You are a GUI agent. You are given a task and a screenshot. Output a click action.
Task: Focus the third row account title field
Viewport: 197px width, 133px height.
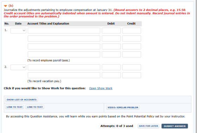tap(64, 47)
